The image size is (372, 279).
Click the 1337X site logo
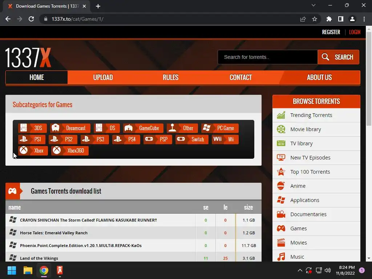tap(28, 57)
